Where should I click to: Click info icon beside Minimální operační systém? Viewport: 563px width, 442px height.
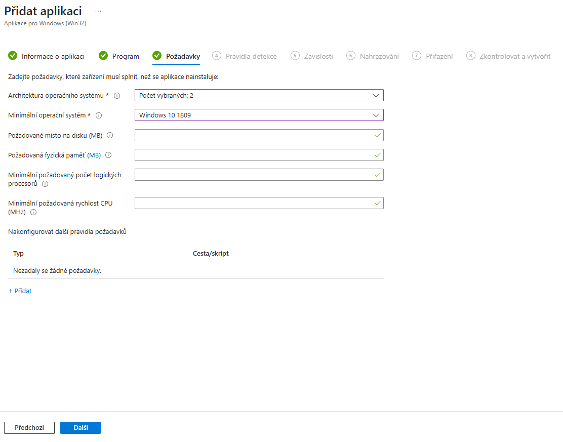pyautogui.click(x=99, y=115)
